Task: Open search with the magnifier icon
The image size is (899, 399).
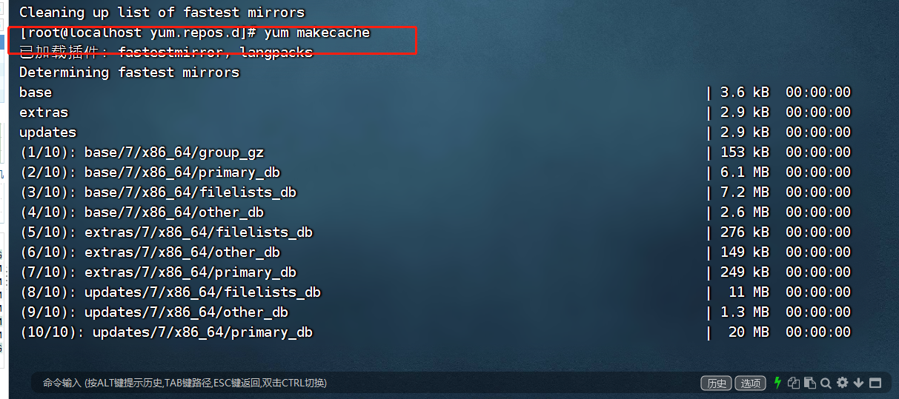Action: (x=826, y=383)
